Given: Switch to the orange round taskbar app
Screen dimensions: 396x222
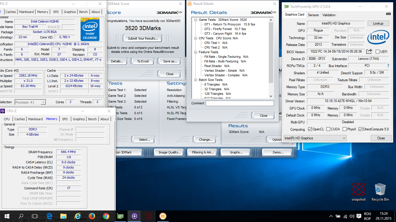Looking at the screenshot, I should (163, 216).
